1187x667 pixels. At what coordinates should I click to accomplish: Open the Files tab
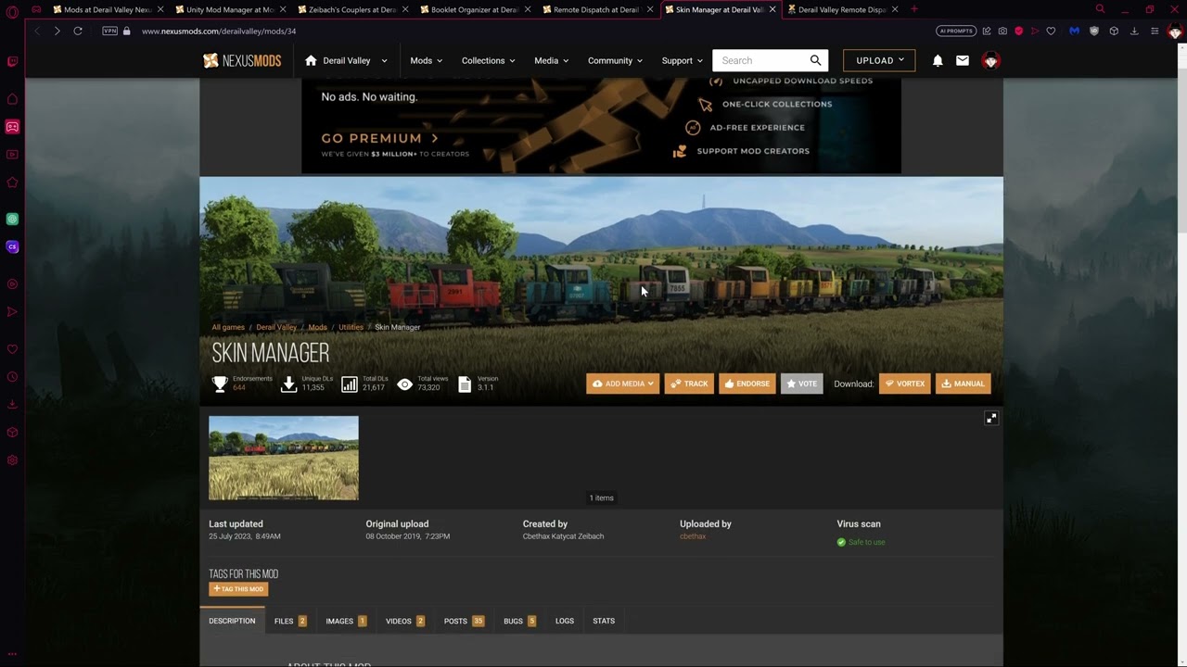pos(289,621)
